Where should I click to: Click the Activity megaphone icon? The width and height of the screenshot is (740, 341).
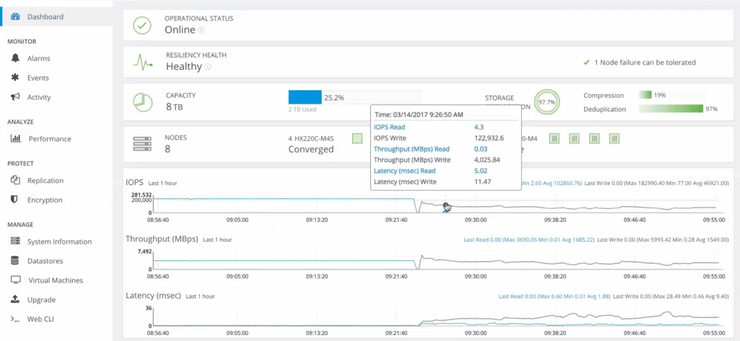click(x=15, y=97)
